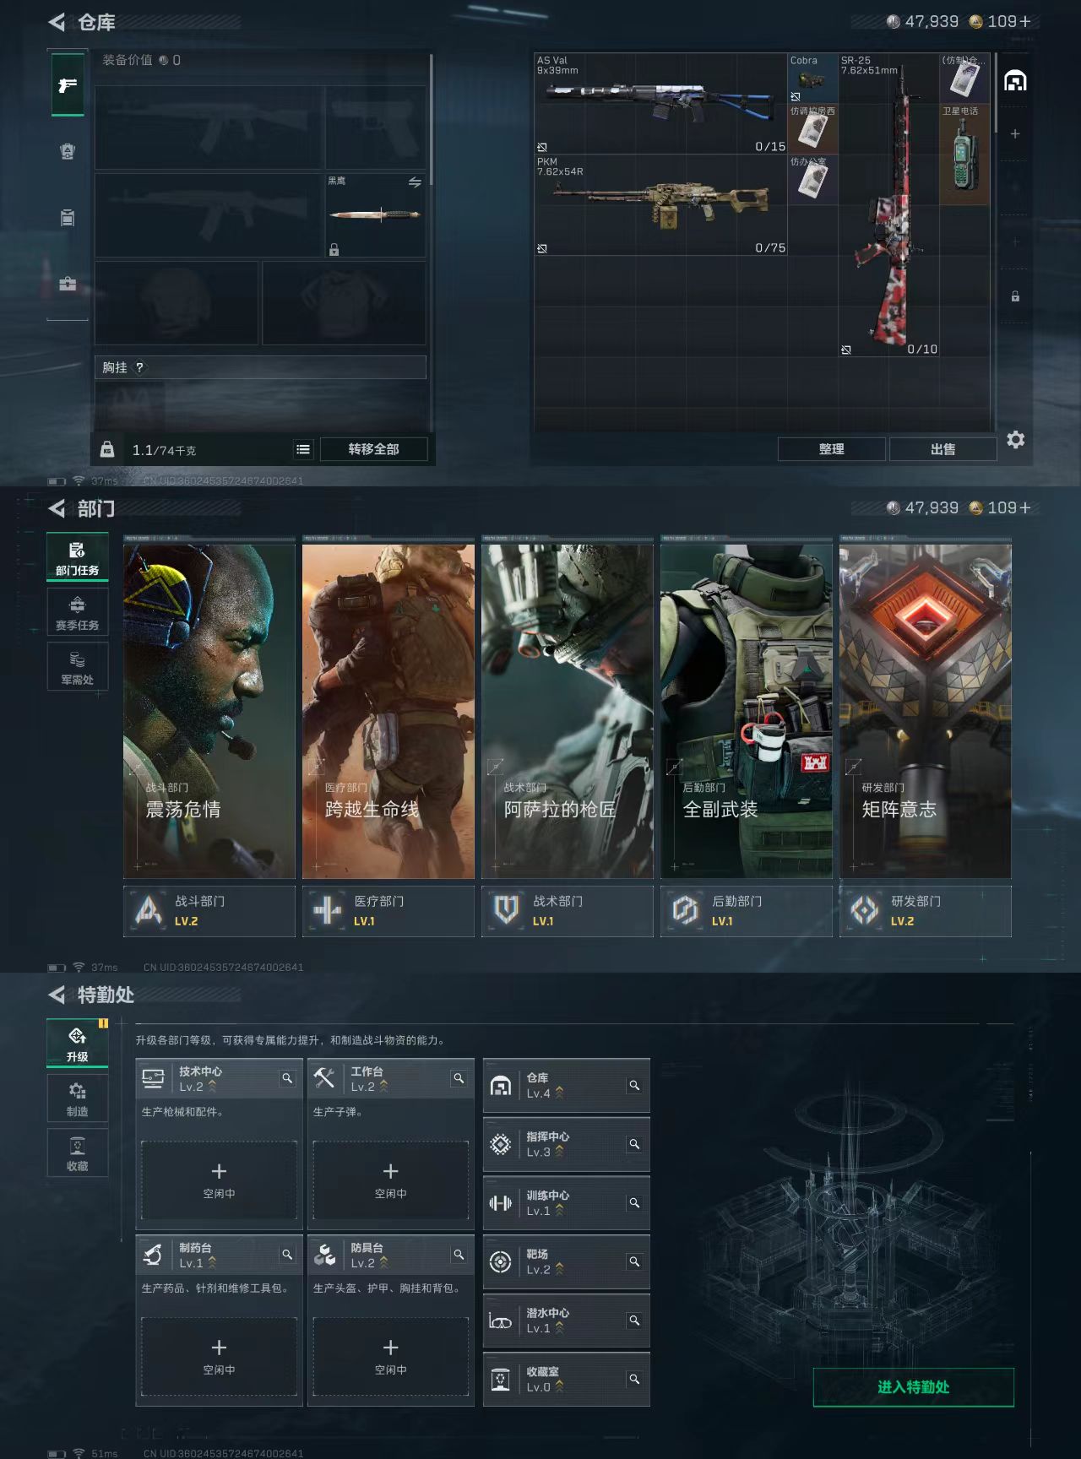Click the back arrow next to 仓库
This screenshot has width=1081, height=1459.
57,23
